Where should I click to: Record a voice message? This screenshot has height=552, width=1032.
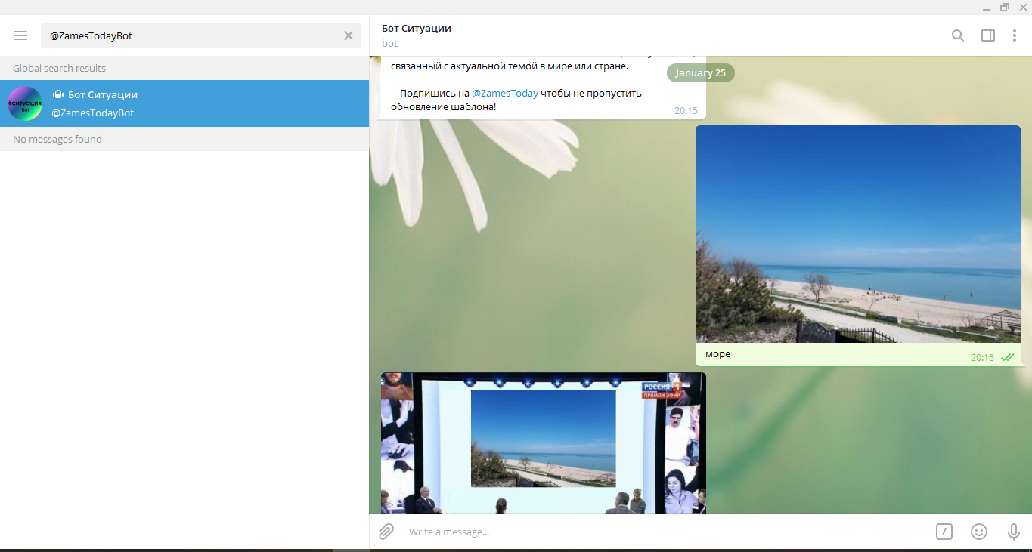(1014, 532)
